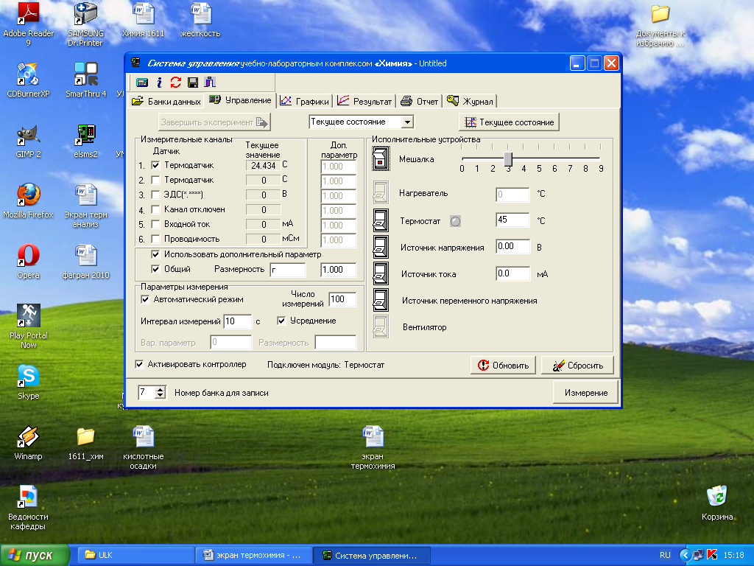The image size is (754, 566).
Task: Toggle the Нагреватель switch icon
Action: coord(381,192)
